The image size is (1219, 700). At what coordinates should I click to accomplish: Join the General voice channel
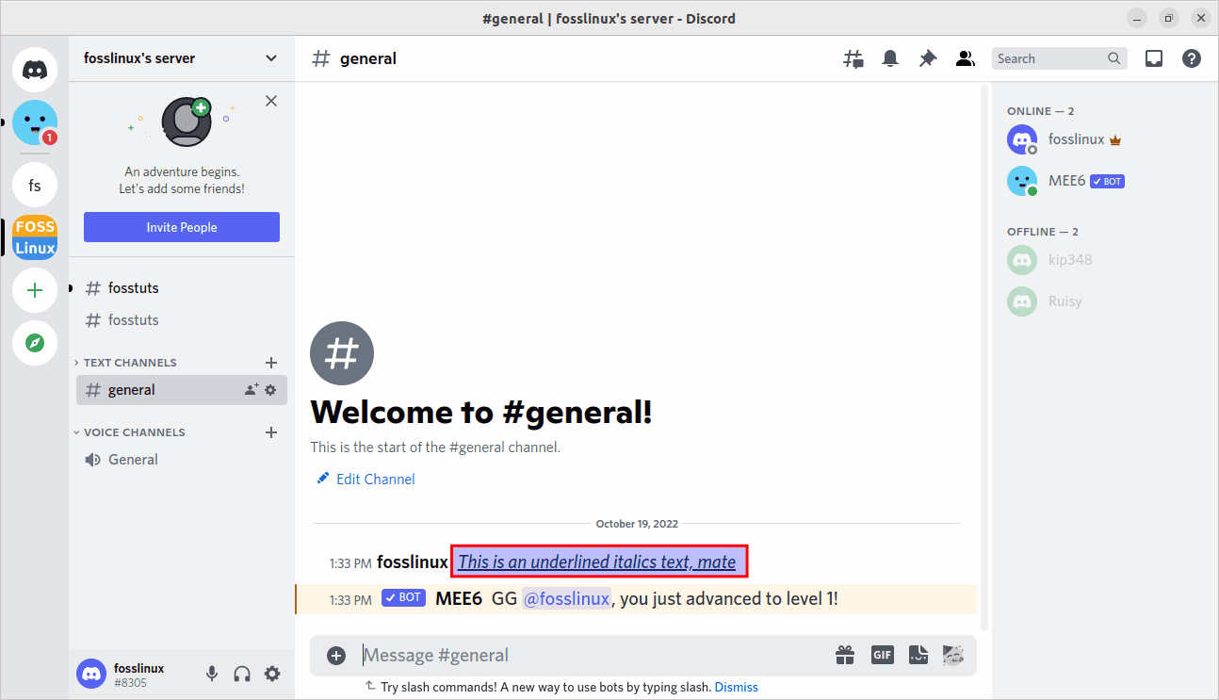182,460
